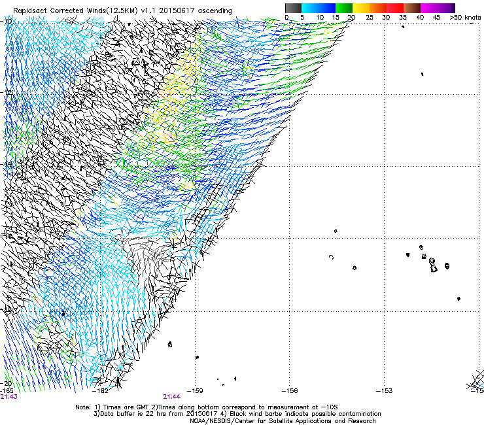Click the '-159' longitude axis label
The width and height of the screenshot is (484, 425).
click(x=196, y=391)
